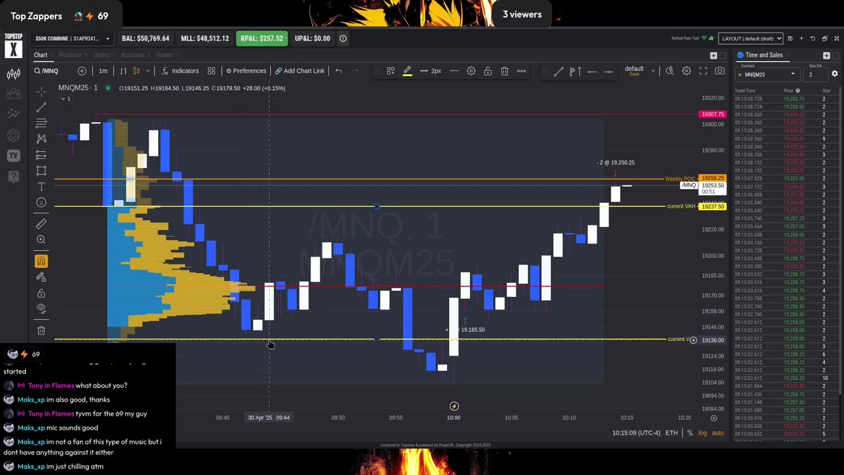This screenshot has height=475, width=844.
Task: Switch to the Accounts tab
Action: click(133, 55)
